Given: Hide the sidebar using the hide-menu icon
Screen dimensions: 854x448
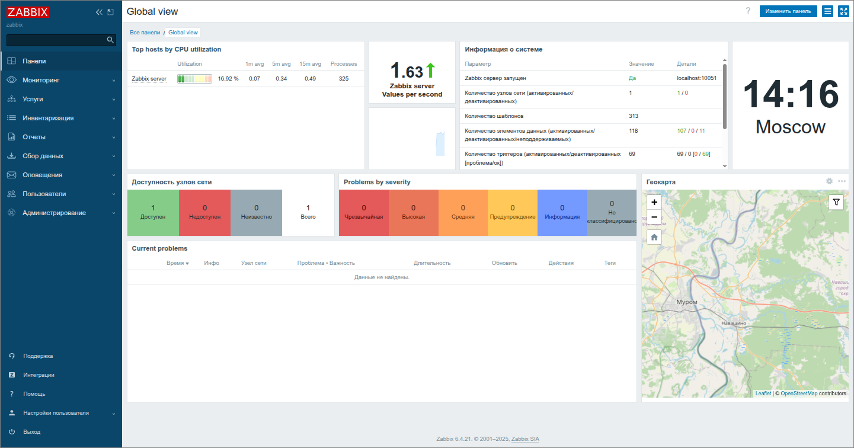Looking at the screenshot, I should (110, 12).
